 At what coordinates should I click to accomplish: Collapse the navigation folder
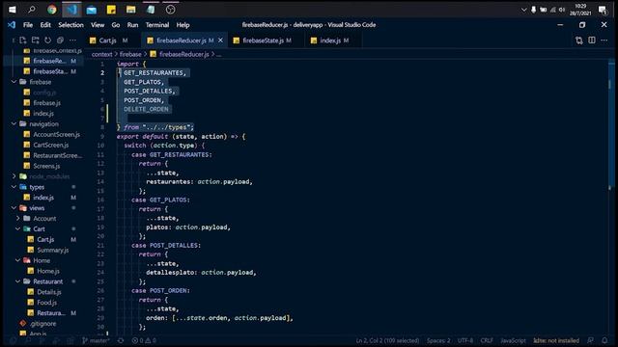[x=43, y=124]
